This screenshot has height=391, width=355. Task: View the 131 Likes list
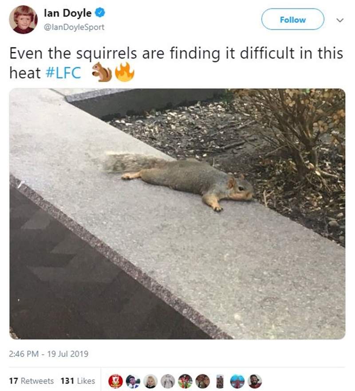[78, 381]
